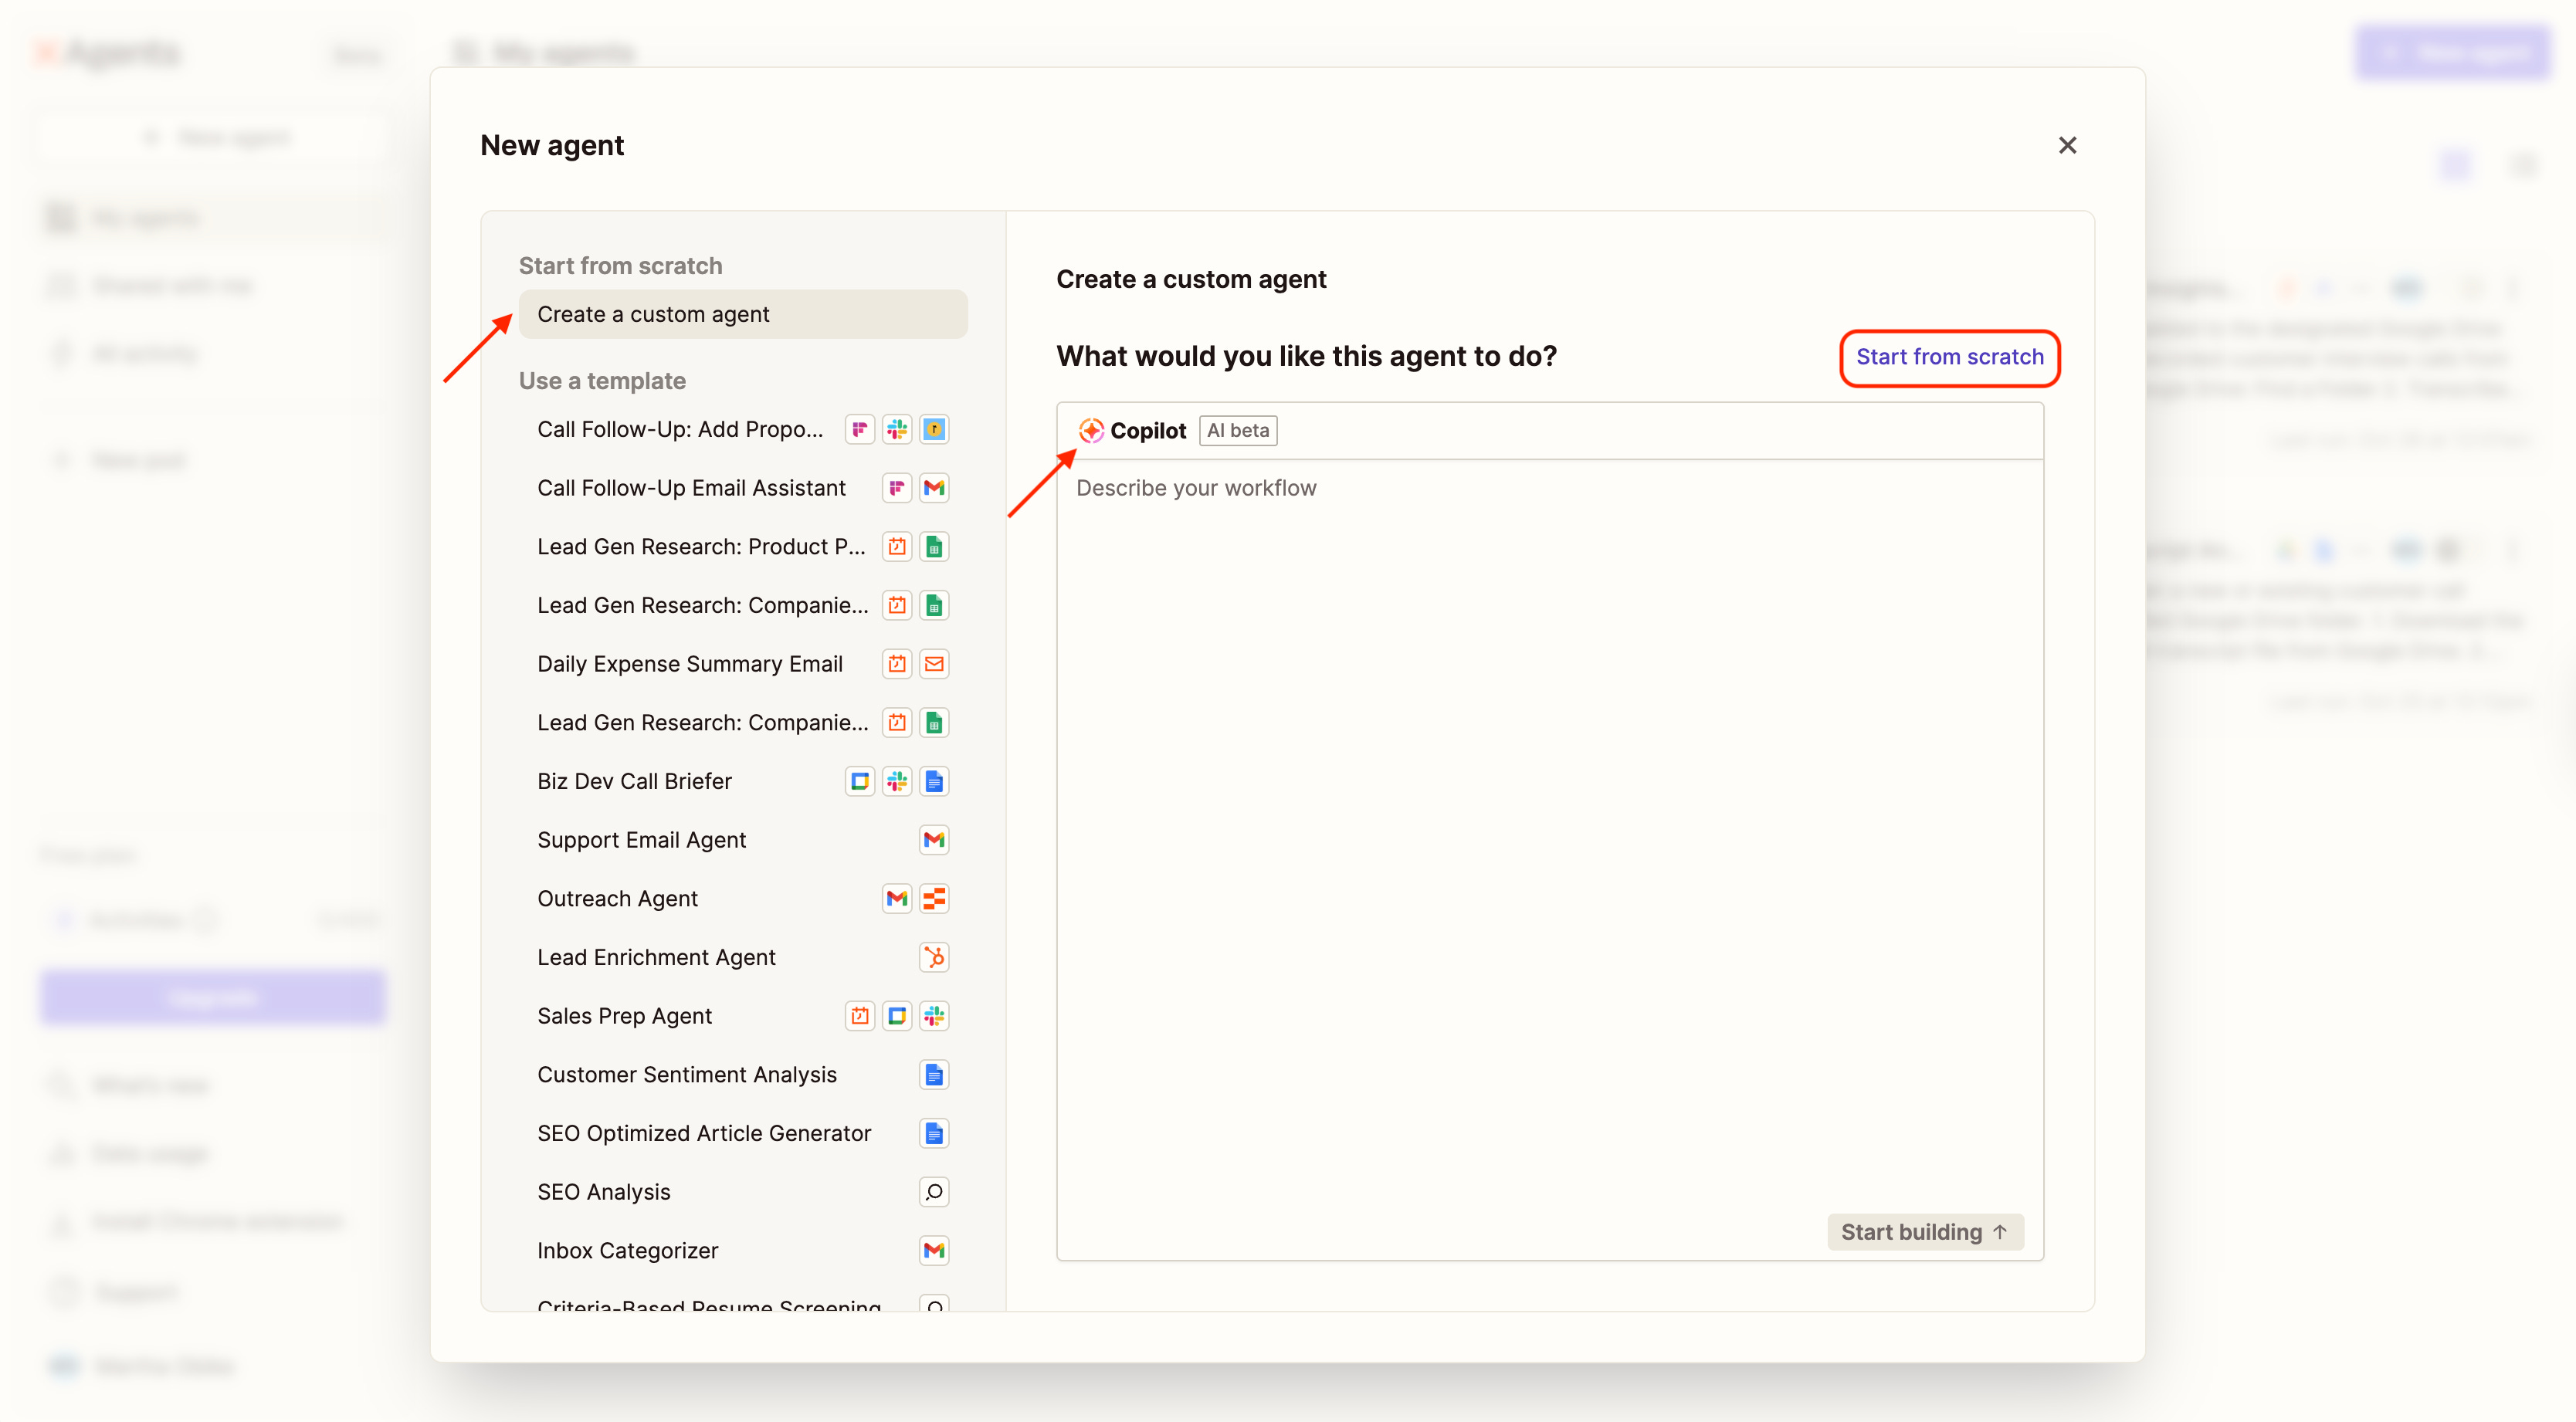Click search icon on SEO Analysis row
The image size is (2576, 1422).
pos(934,1192)
